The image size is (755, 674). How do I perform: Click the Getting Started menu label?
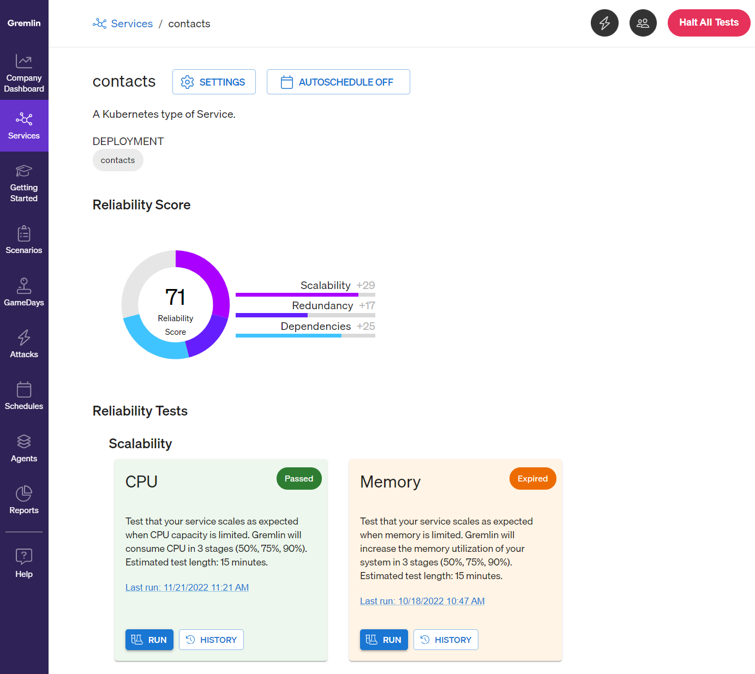click(24, 193)
